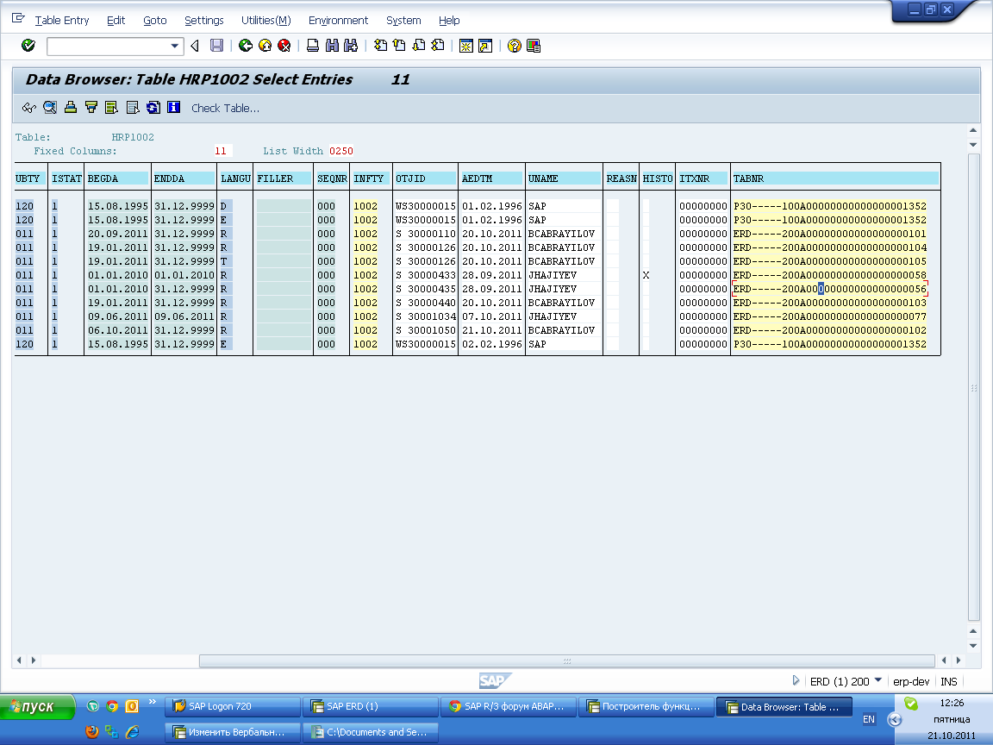Open the Windows пуск Start button
The image size is (993, 745).
pyautogui.click(x=37, y=706)
